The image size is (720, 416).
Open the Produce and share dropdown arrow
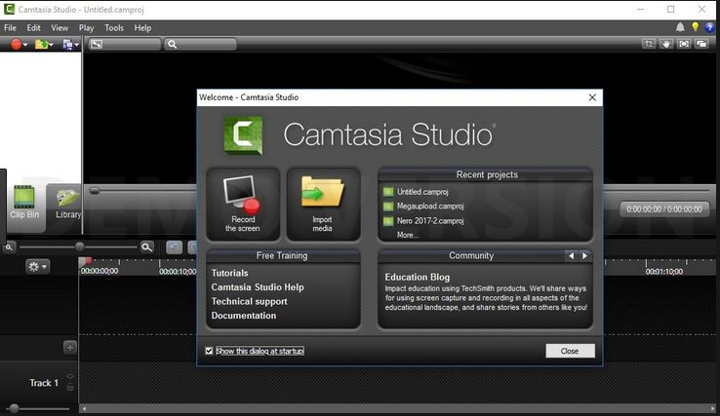click(x=77, y=45)
